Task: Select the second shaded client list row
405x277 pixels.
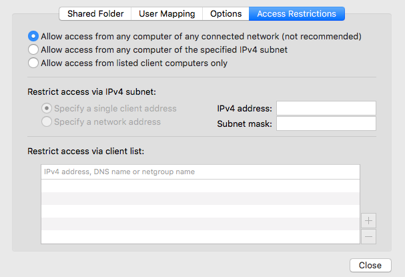Action: pyautogui.click(x=200, y=198)
